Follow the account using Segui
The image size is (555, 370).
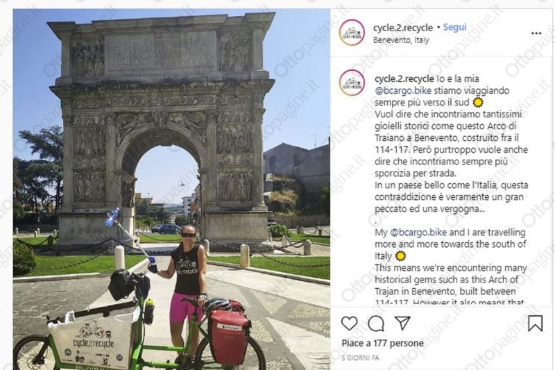pyautogui.click(x=455, y=27)
